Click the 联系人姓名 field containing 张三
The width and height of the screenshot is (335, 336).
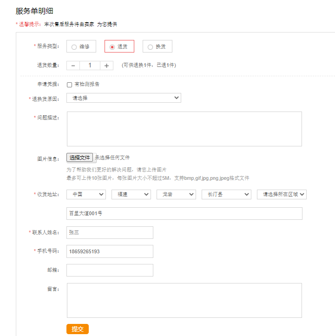pos(110,232)
